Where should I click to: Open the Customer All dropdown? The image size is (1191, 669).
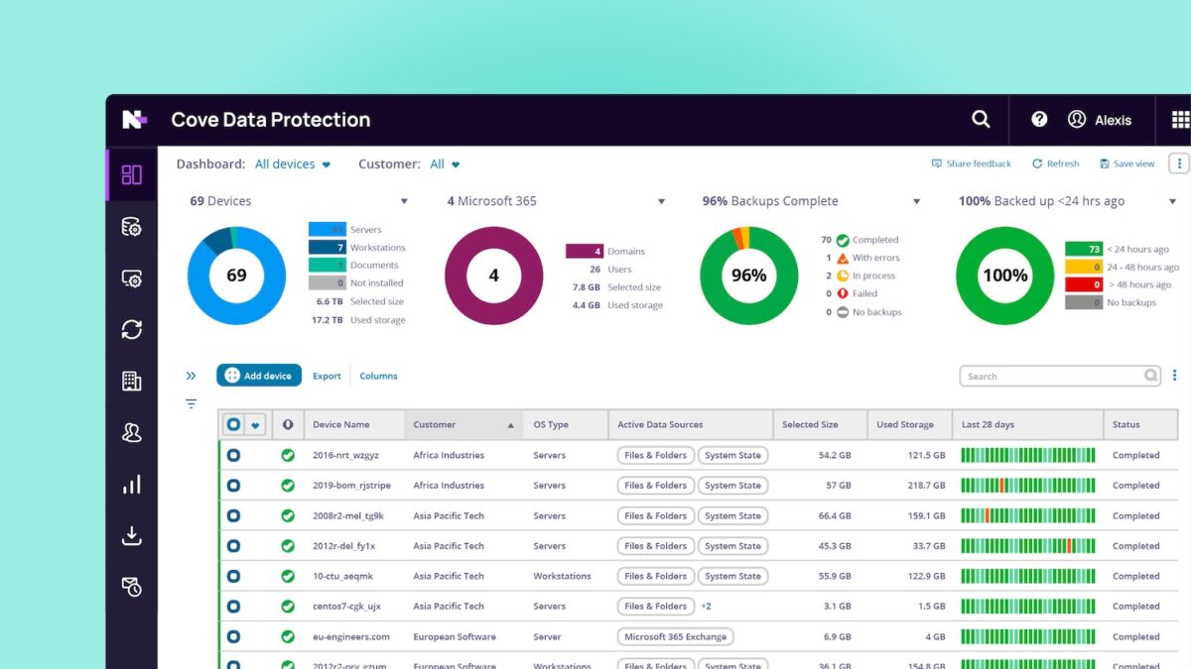[446, 165]
